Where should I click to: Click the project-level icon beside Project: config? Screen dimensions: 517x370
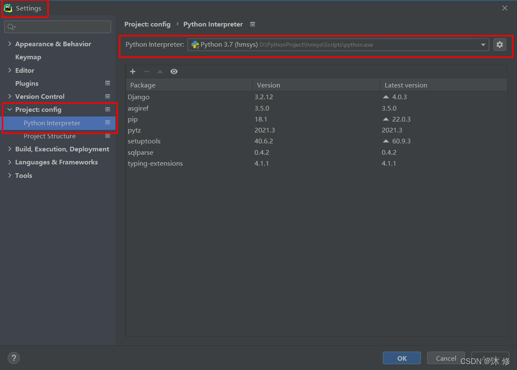107,109
